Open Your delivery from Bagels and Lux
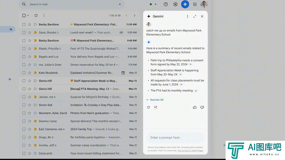 pos(95,57)
